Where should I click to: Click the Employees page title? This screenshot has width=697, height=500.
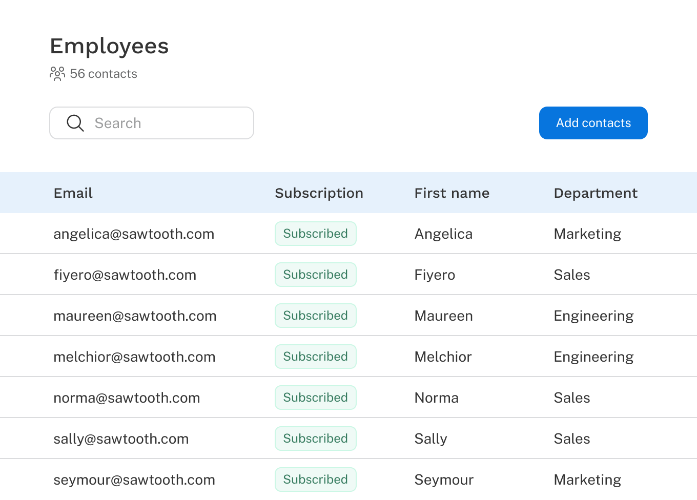(x=109, y=47)
